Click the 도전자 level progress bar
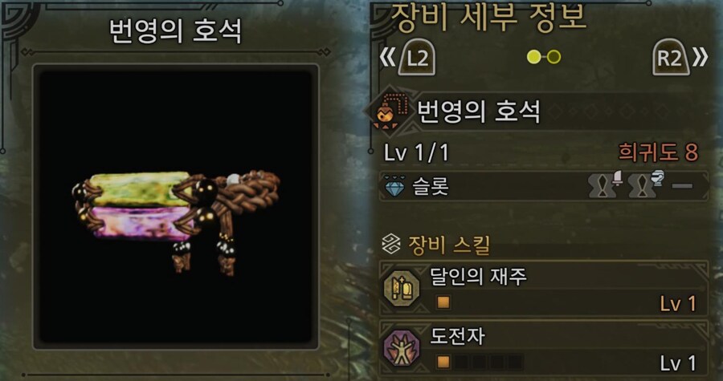This screenshot has width=723, height=381. point(480,362)
